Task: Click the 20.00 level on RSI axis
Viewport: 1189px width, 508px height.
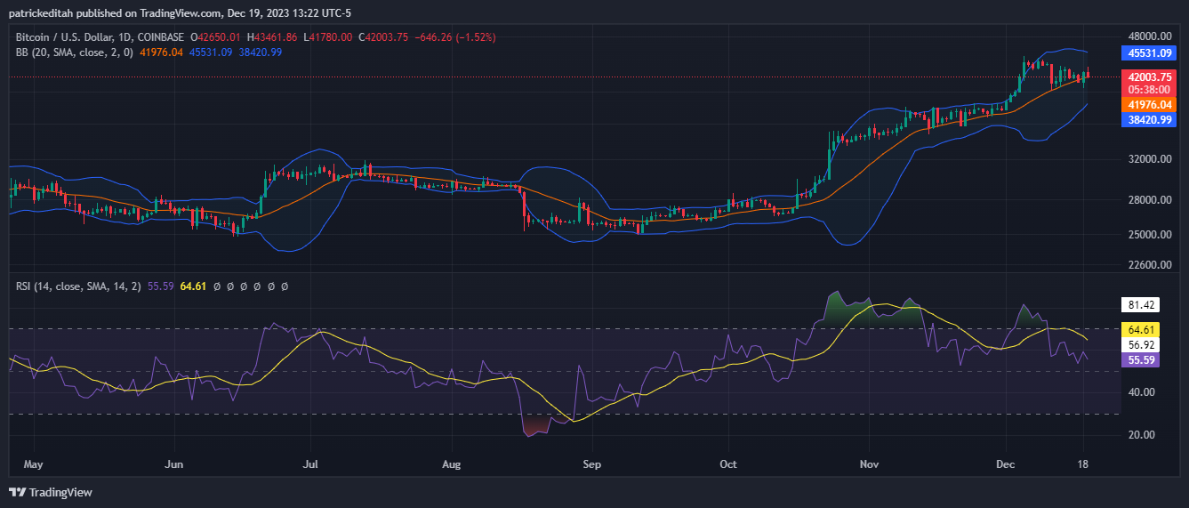Action: pos(1142,435)
